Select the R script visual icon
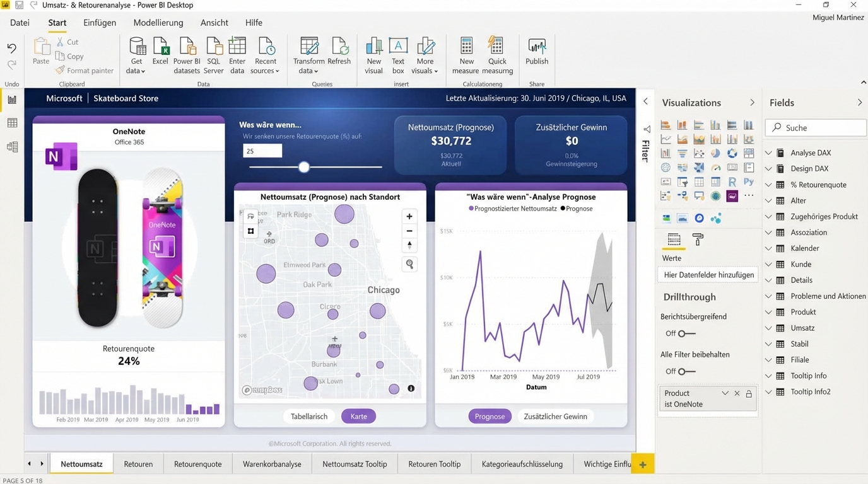The image size is (868, 484). pos(732,181)
